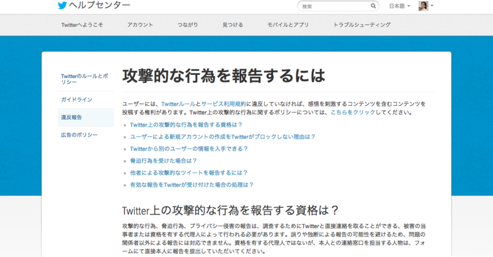Open the つながり nav item

(188, 25)
